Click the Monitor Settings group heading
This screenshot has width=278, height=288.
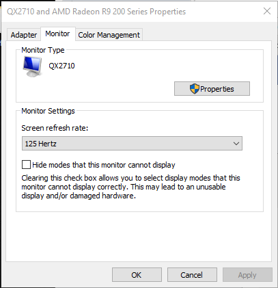[48, 111]
